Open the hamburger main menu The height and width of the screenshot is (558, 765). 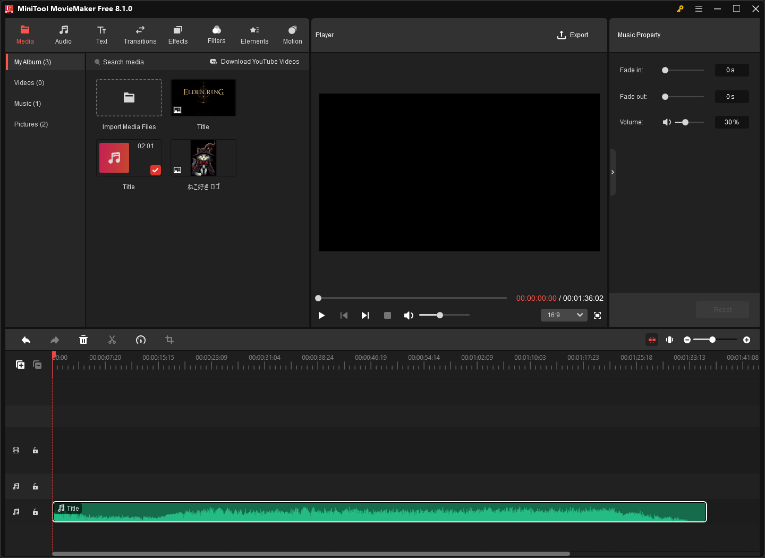699,9
